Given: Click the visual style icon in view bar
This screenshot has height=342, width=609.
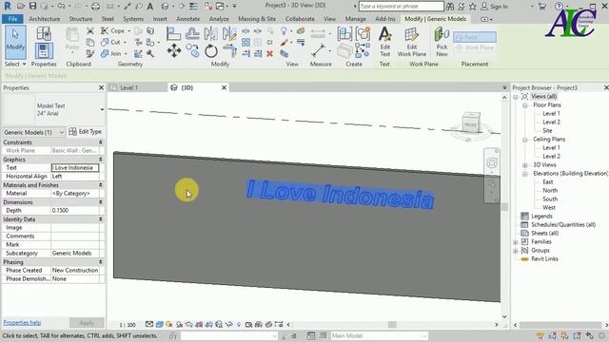Looking at the screenshot, I should [159, 324].
